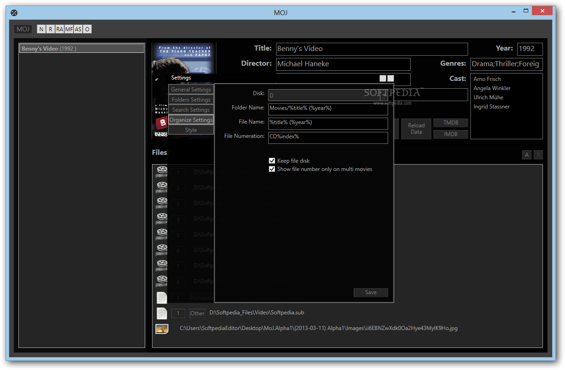565x370 pixels.
Task: Click the landscape picture icon beside the jpg path
Action: coord(162,329)
